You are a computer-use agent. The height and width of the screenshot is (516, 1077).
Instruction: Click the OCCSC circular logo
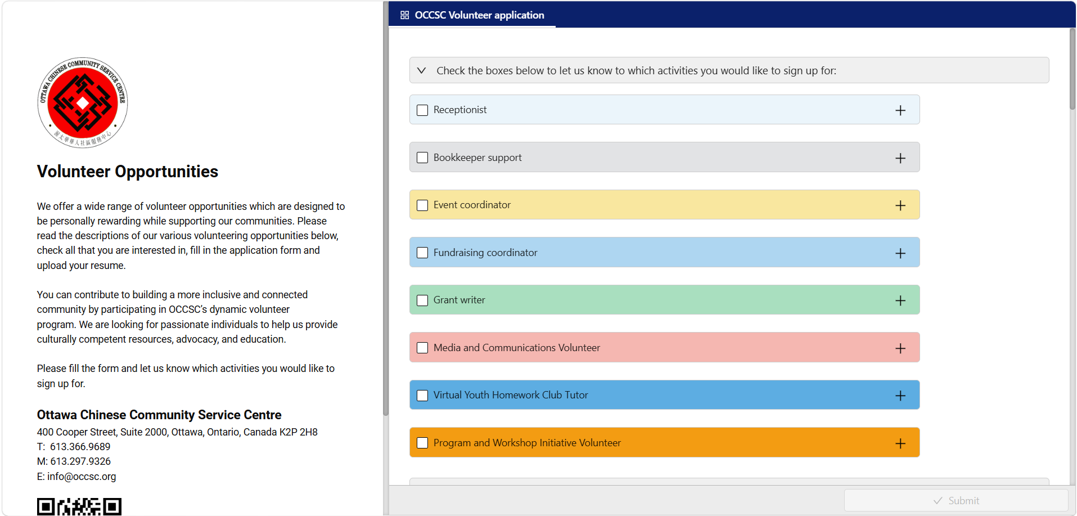pyautogui.click(x=83, y=102)
